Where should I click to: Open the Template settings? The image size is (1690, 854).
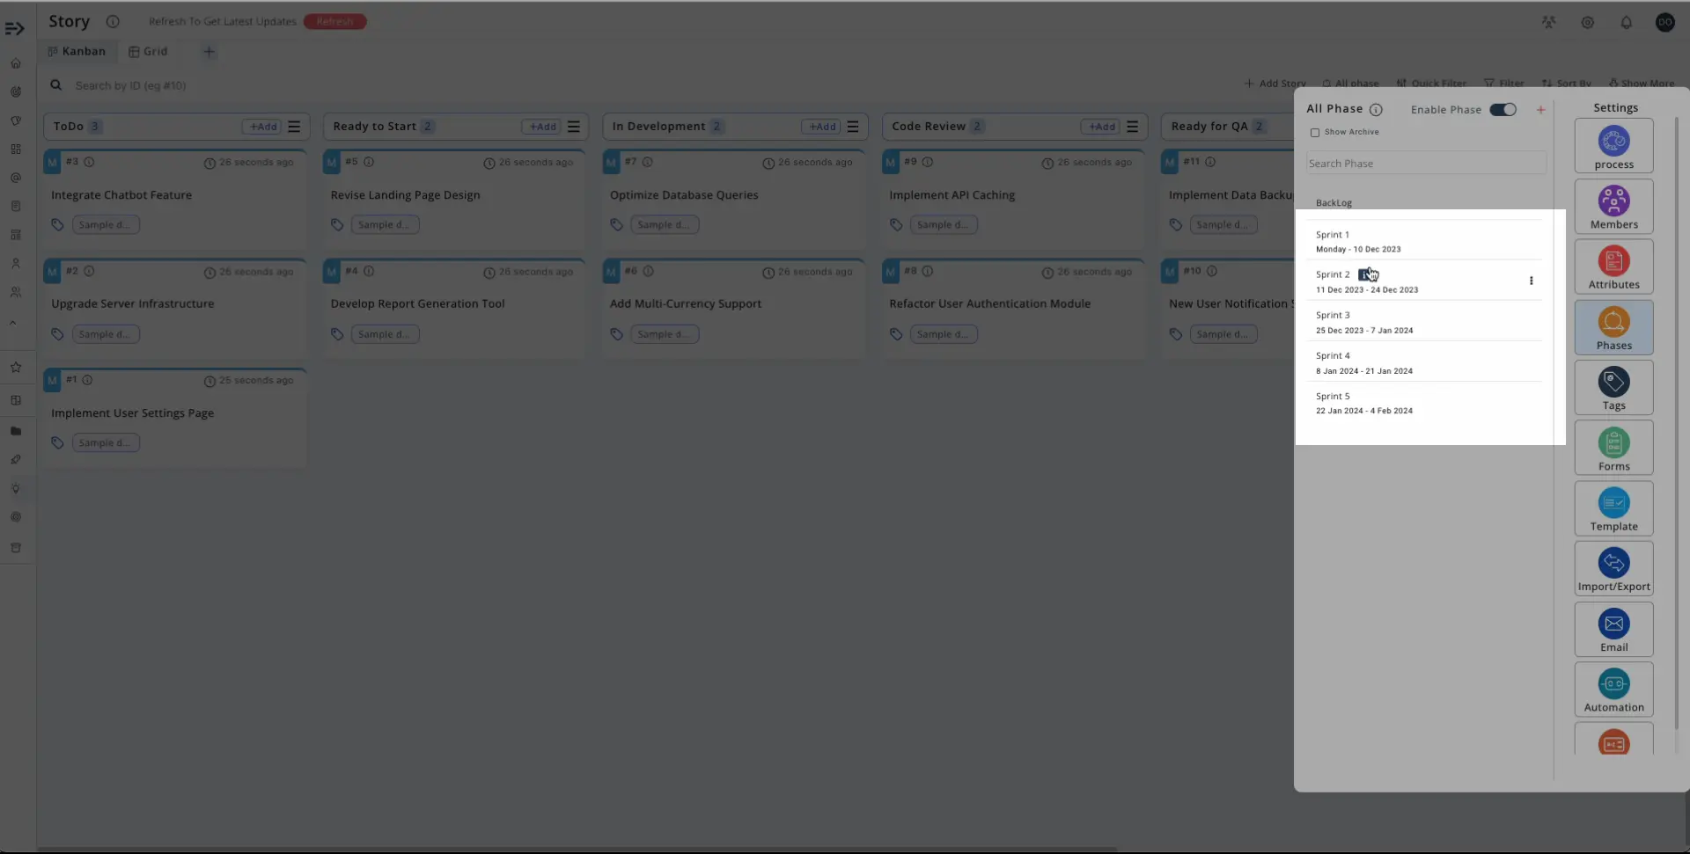[x=1613, y=508]
